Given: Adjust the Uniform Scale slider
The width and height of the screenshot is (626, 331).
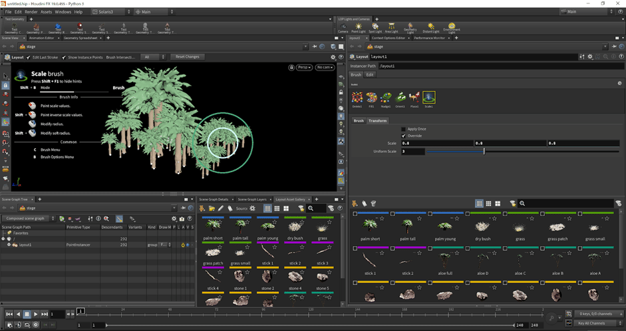Looking at the screenshot, I should click(x=484, y=152).
